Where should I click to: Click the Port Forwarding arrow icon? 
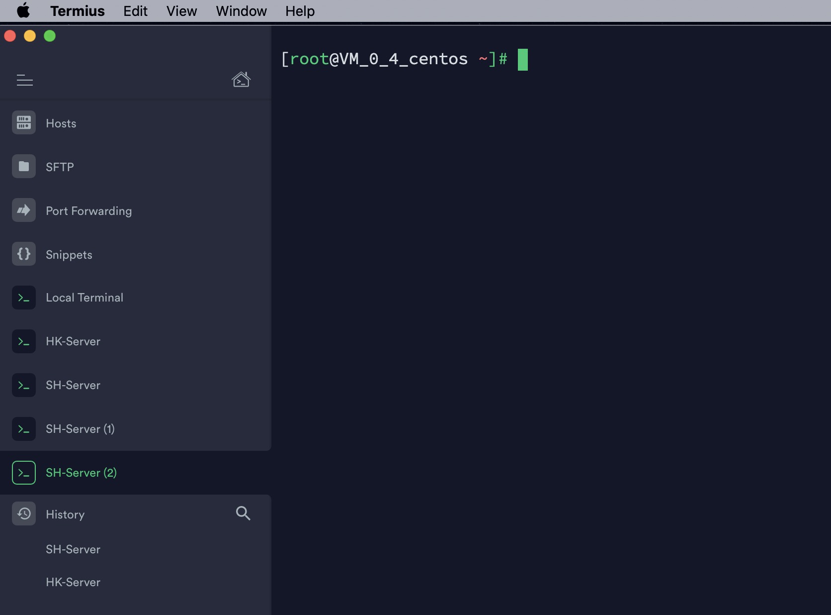coord(24,210)
